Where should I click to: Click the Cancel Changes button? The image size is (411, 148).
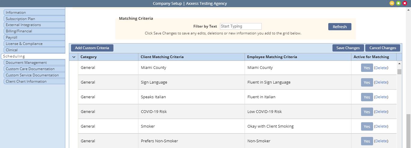coord(383,48)
